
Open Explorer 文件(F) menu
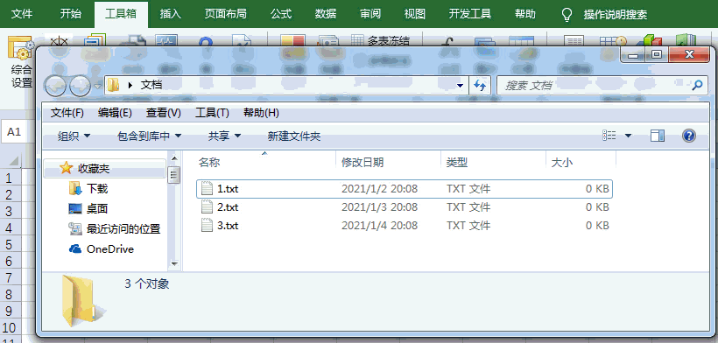click(x=67, y=113)
